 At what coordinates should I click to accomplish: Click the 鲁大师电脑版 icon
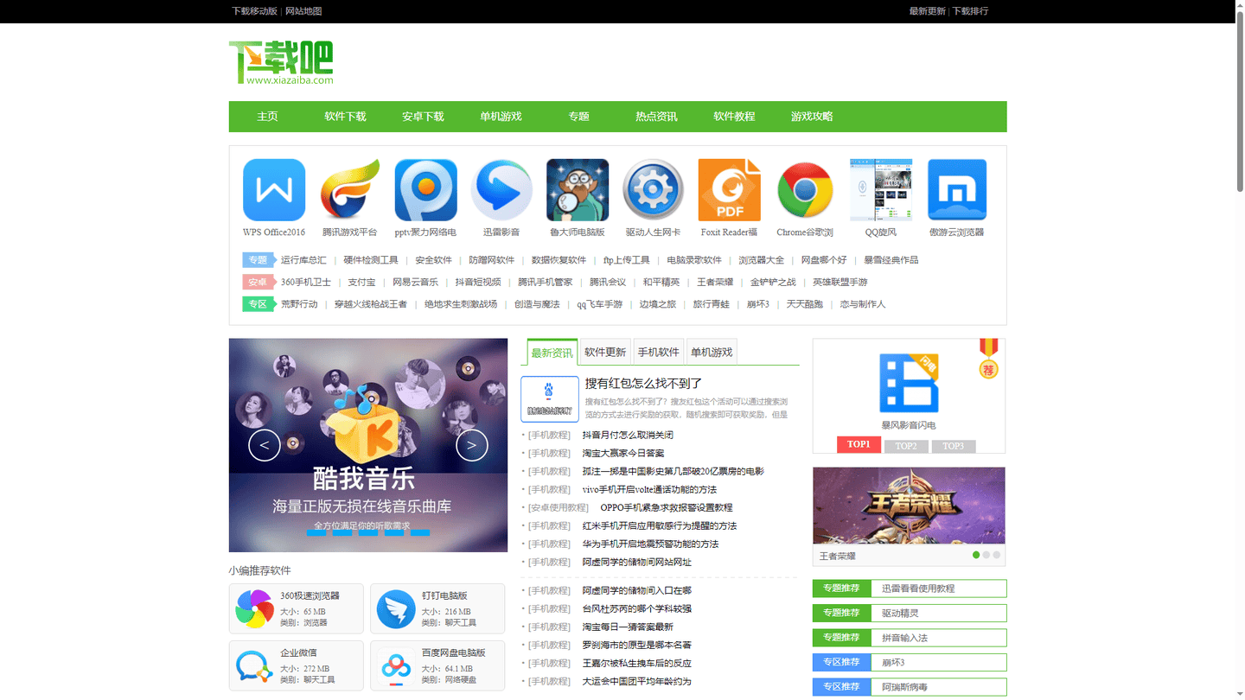click(x=578, y=190)
